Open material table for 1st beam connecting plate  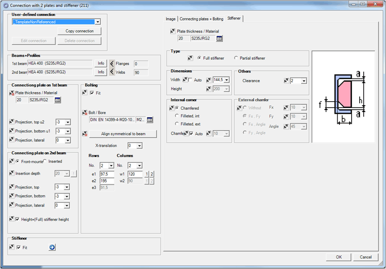point(57,100)
